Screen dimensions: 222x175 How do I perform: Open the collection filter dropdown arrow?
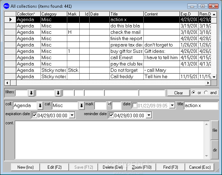point(31,93)
